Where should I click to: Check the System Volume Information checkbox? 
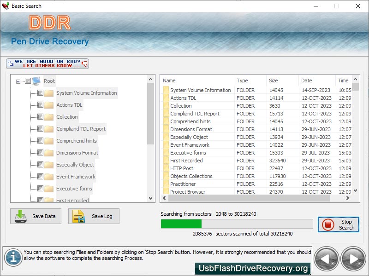[x=40, y=93]
